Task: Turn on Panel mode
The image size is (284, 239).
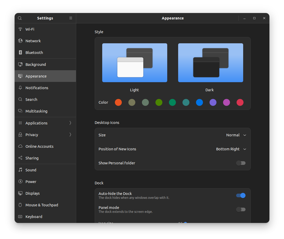Action: [241, 209]
